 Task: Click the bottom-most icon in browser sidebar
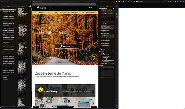(x=117, y=108)
